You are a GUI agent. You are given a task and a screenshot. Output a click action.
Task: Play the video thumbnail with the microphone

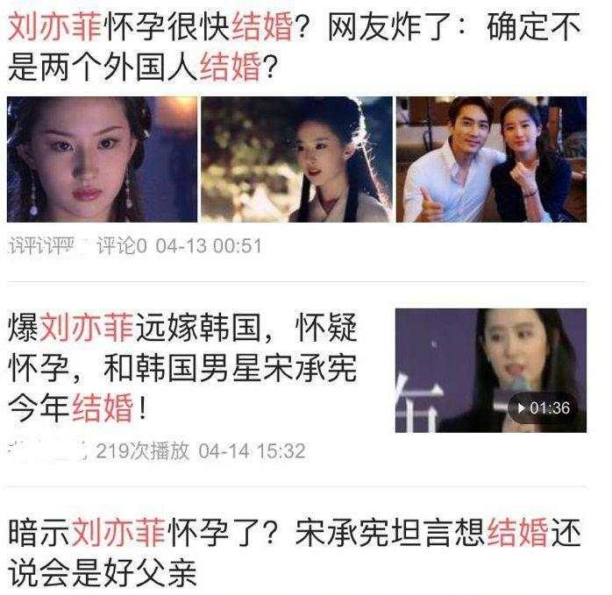[x=491, y=371]
